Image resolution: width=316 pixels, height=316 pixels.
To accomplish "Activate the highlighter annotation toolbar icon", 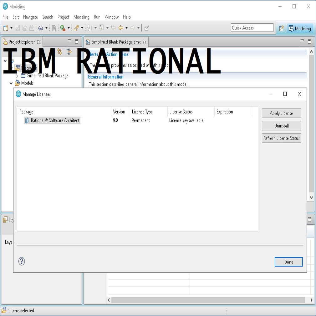I will (x=76, y=28).
